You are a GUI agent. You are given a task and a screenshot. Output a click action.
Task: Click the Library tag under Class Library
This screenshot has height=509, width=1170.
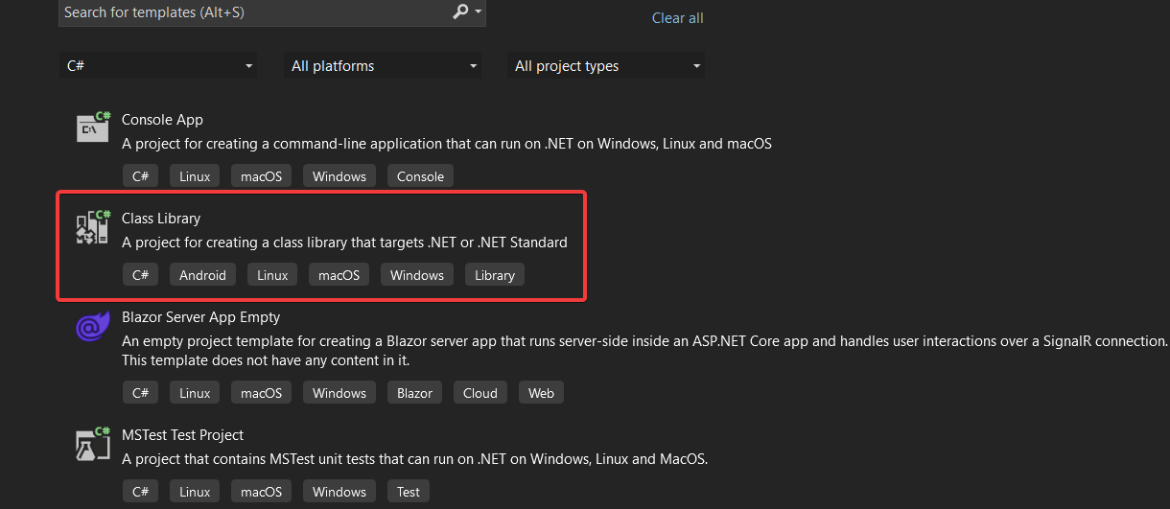pos(495,275)
